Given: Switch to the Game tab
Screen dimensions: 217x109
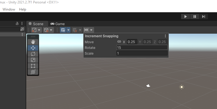Looking at the screenshot, I should tap(58, 24).
